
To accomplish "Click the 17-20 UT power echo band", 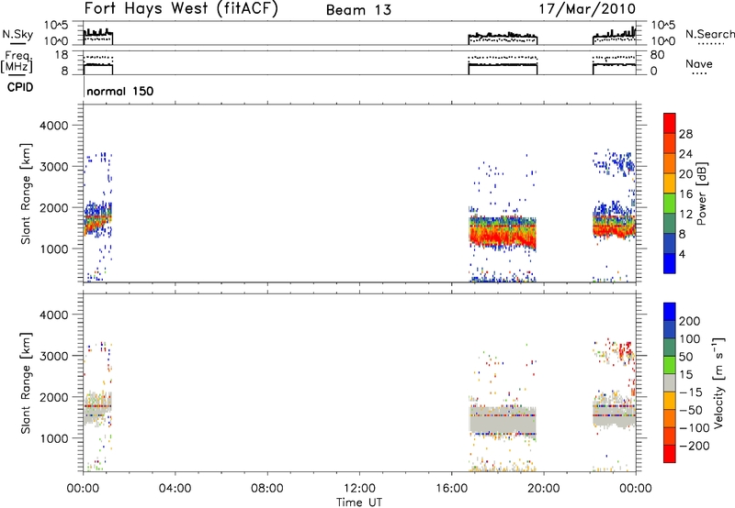I will [x=503, y=233].
